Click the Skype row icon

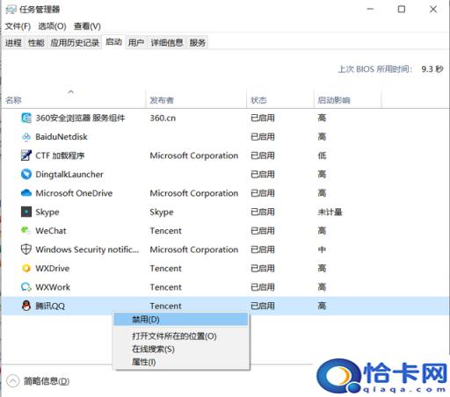click(26, 212)
